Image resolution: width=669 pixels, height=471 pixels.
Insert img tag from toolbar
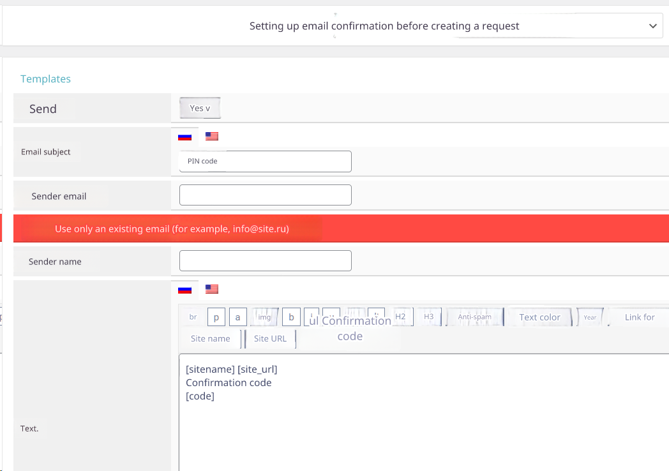(264, 317)
